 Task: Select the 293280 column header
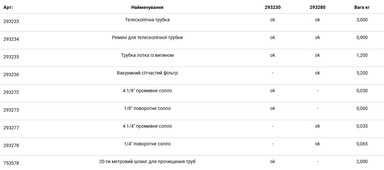coord(317,7)
